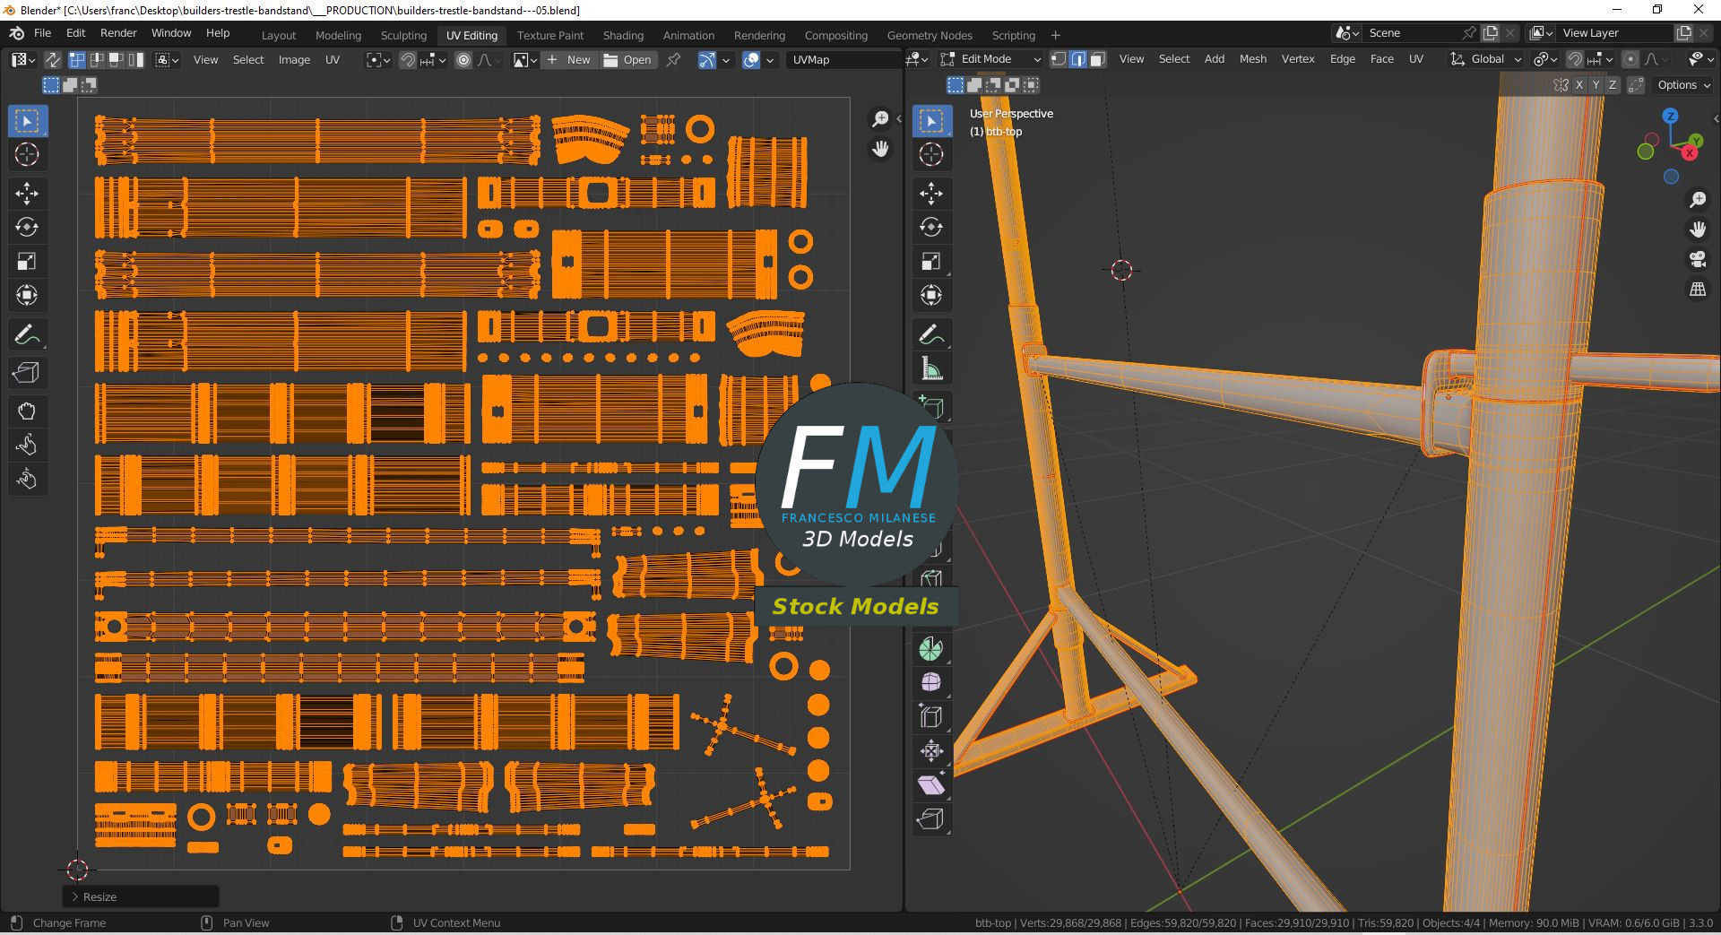Enable UV edge select mode

(96, 60)
